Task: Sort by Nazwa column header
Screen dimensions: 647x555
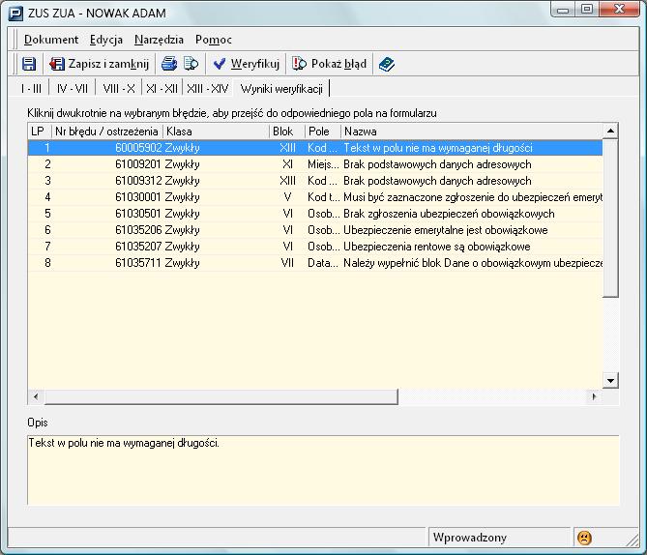Action: 472,131
